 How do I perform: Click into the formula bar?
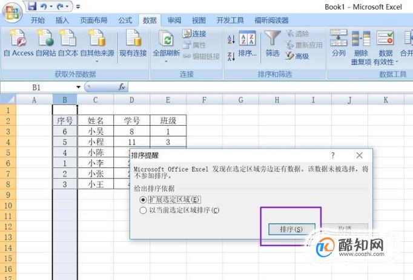(x=270, y=87)
